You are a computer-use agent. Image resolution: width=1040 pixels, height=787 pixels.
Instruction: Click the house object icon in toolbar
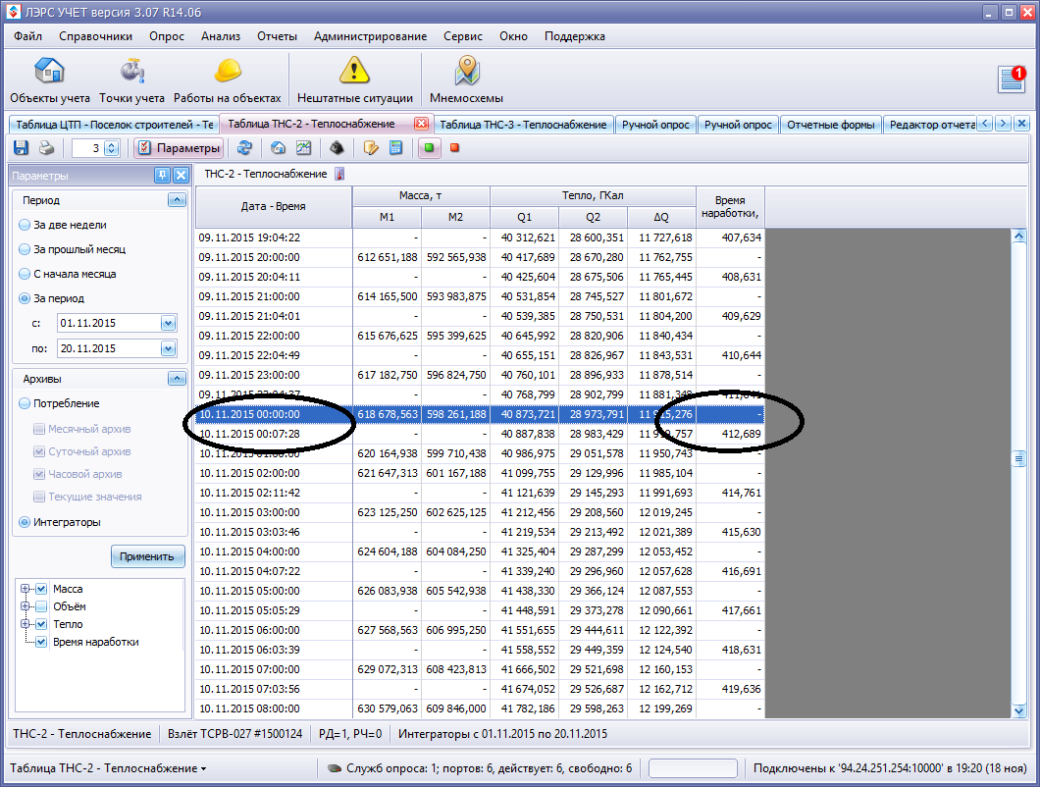278,148
